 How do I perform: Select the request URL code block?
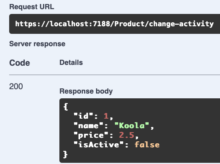tap(114, 24)
